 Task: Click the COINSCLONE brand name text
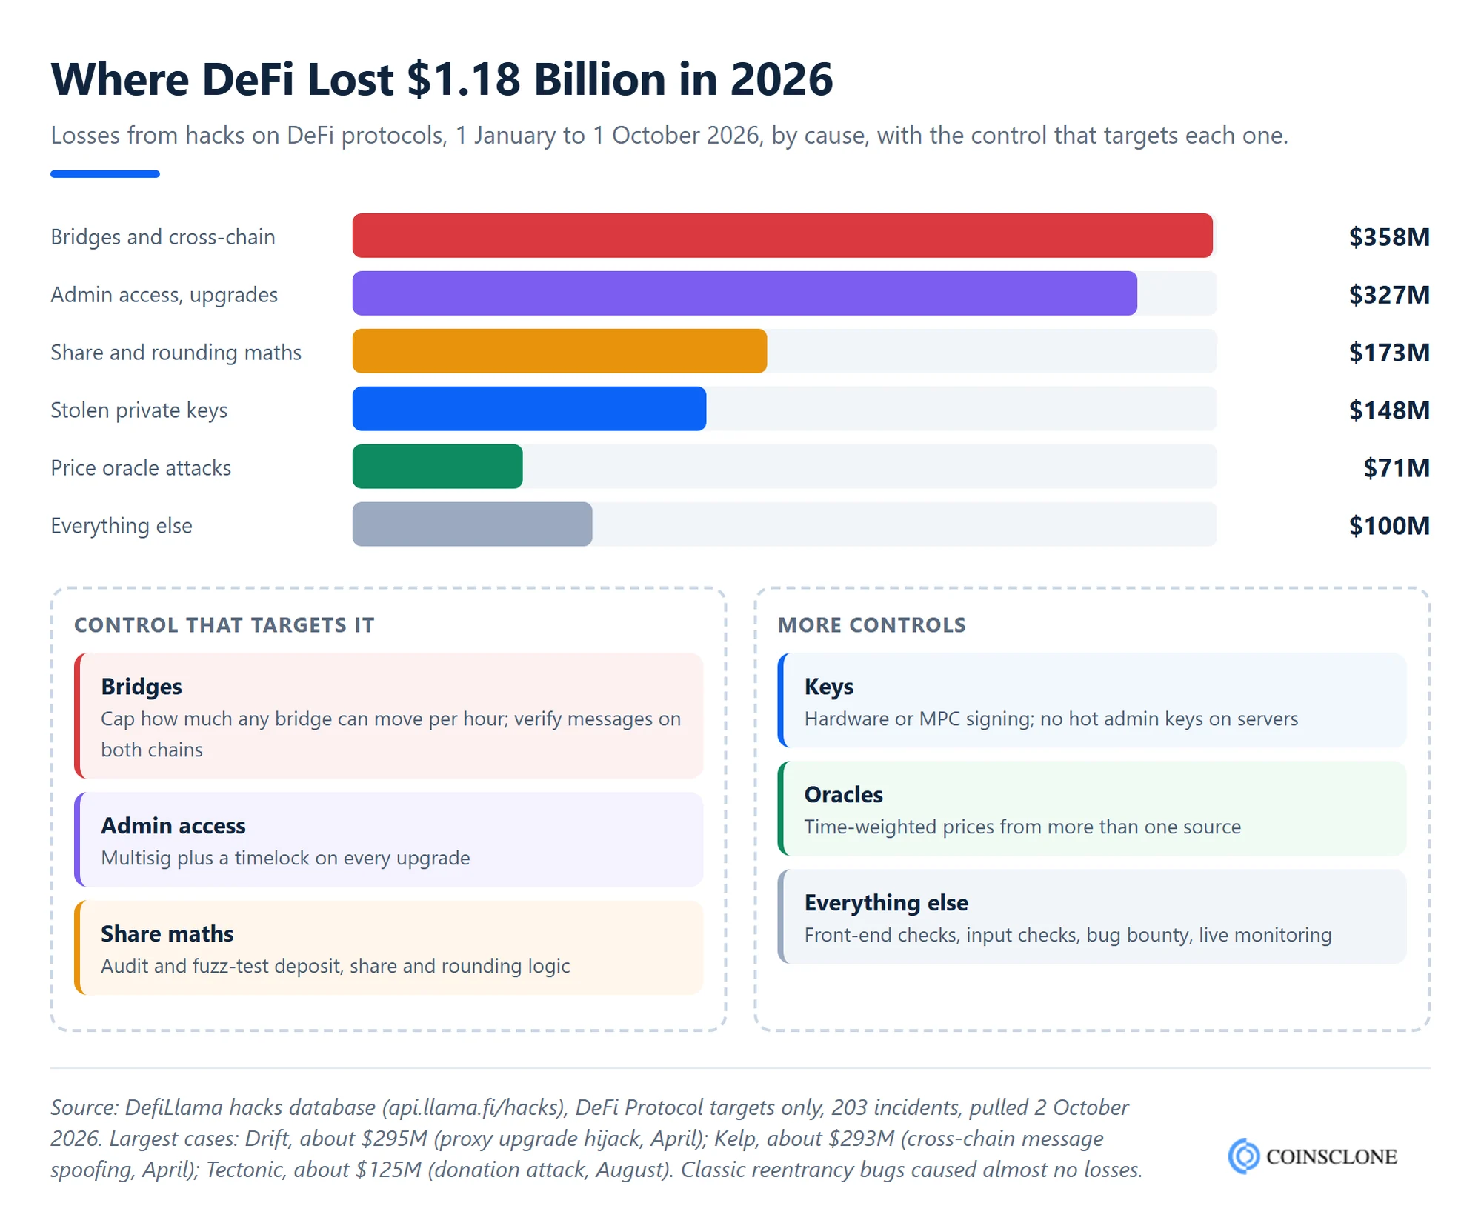coord(1331,1156)
